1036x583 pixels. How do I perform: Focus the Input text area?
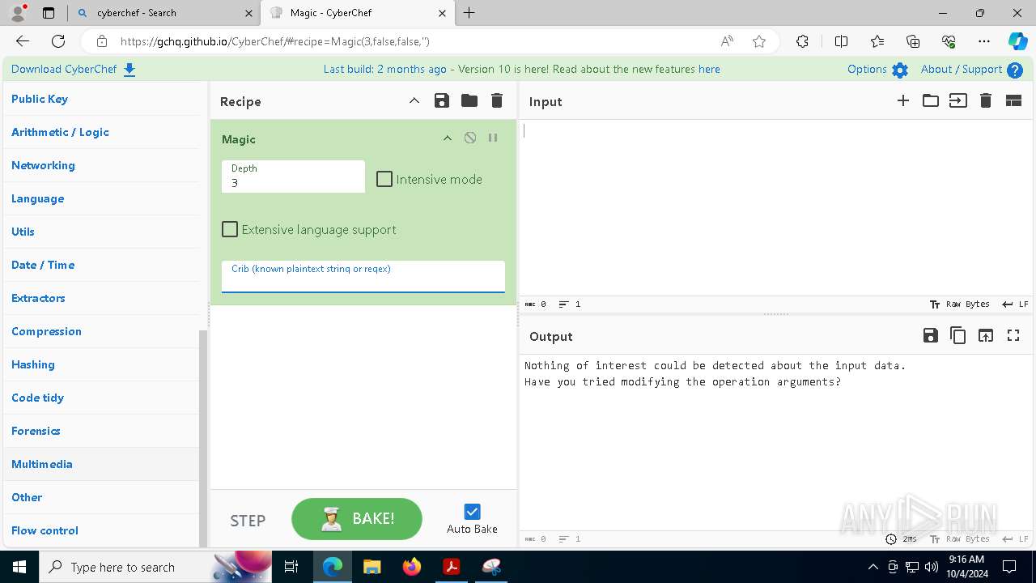coord(775,207)
